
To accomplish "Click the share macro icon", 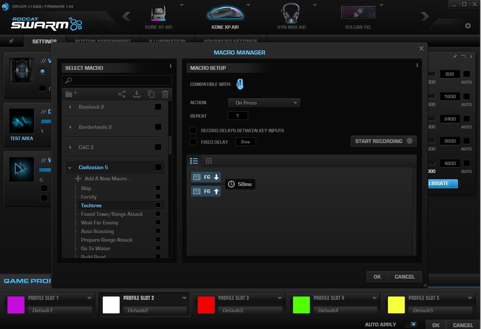I will 122,94.
